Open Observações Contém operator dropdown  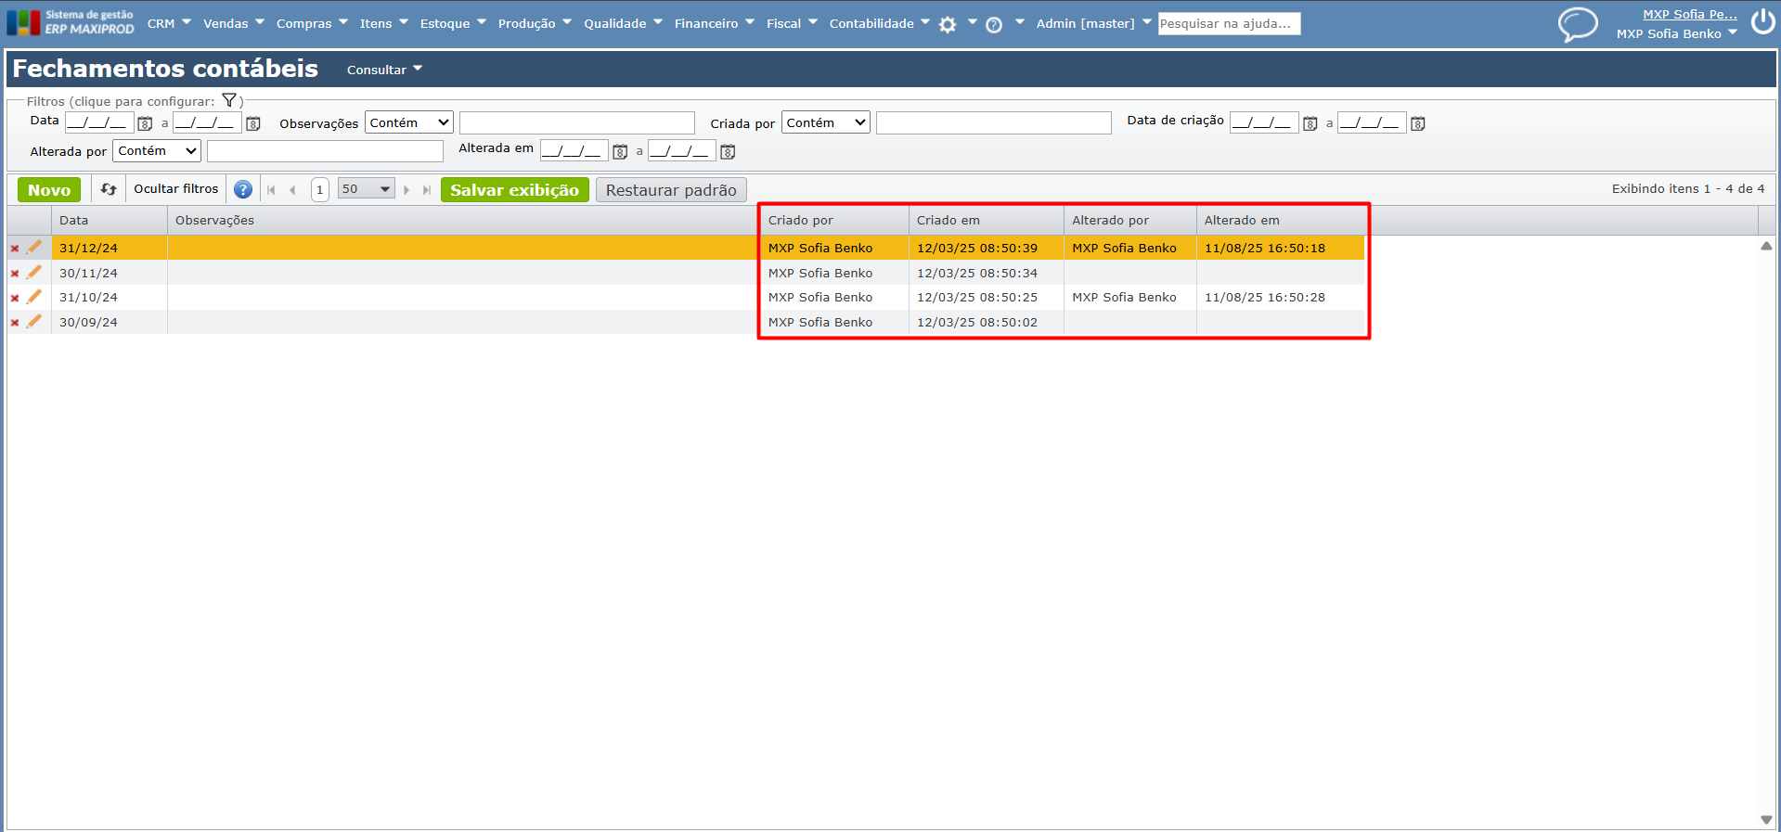[409, 122]
